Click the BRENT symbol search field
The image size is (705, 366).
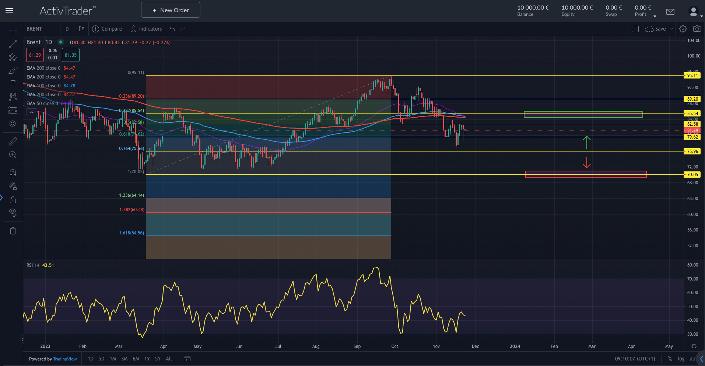41,29
